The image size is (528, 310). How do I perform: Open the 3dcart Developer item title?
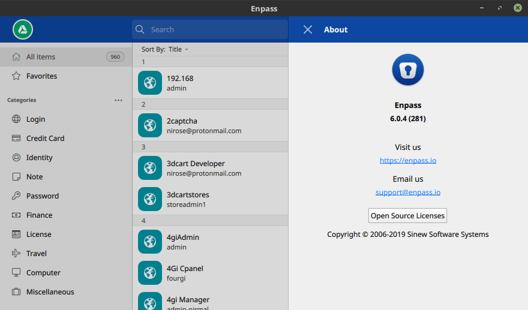[x=196, y=163]
